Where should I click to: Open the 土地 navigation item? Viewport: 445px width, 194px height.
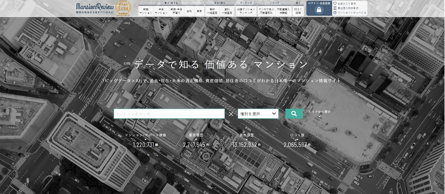[189, 10]
